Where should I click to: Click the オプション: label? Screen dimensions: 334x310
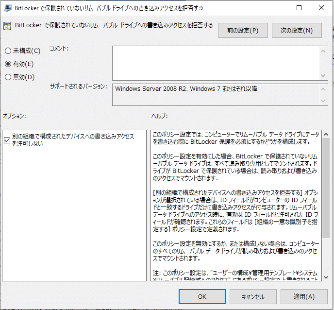(x=14, y=116)
